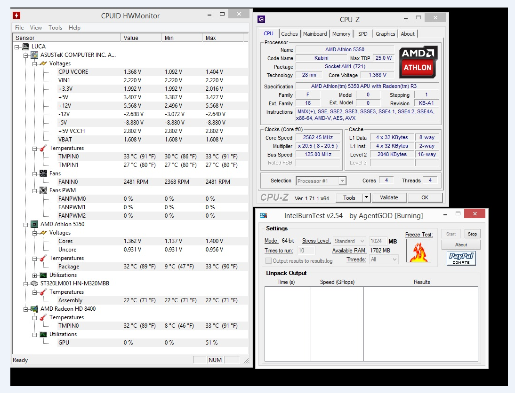515x393 pixels.
Task: Click the Sensor column header
Action: pyautogui.click(x=67, y=38)
